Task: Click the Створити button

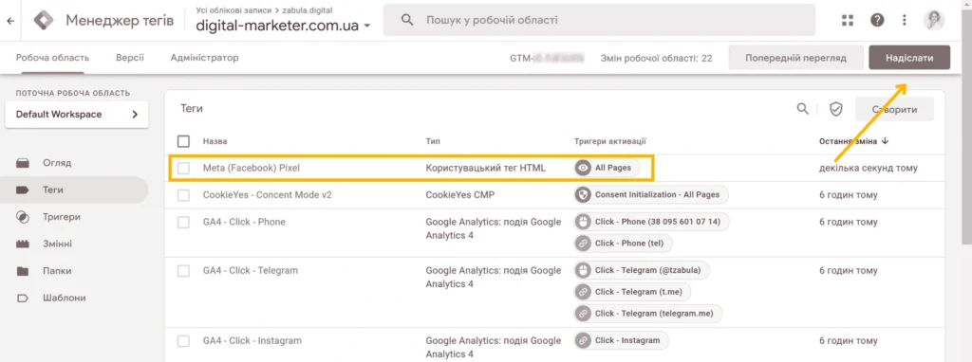Action: 894,110
